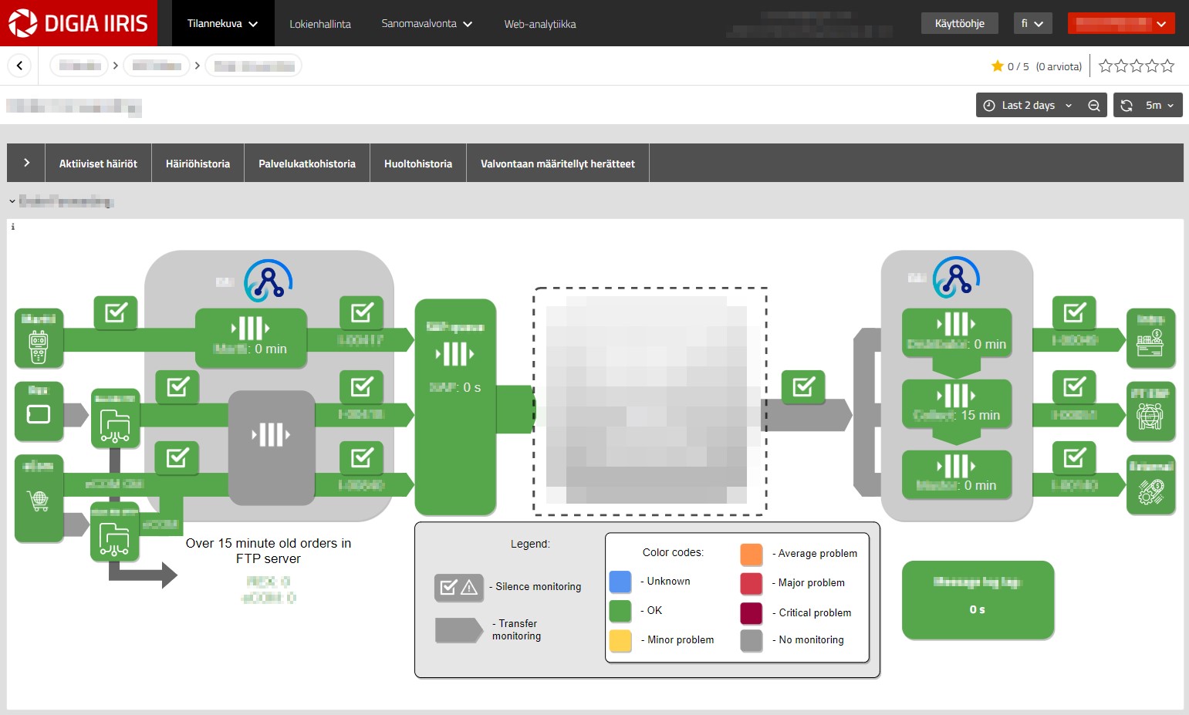Click the gray unmonitored queue block
1189x715 pixels.
[271, 447]
